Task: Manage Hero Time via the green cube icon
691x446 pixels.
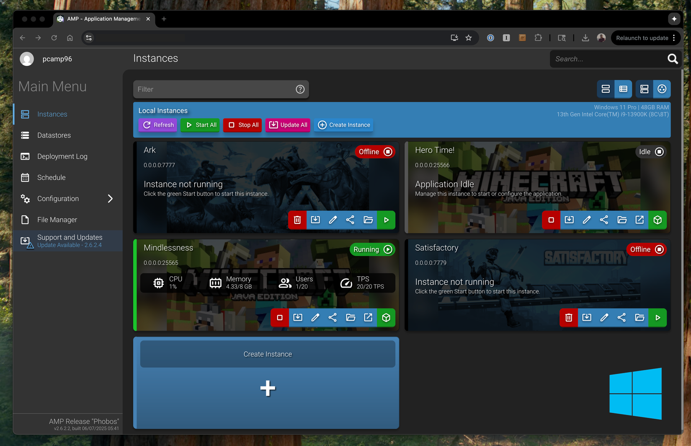Action: click(657, 220)
